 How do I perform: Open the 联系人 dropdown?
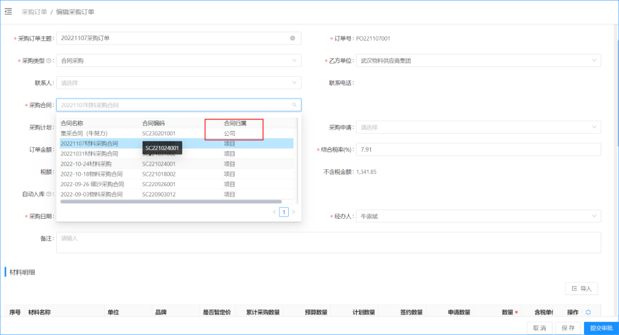click(179, 83)
